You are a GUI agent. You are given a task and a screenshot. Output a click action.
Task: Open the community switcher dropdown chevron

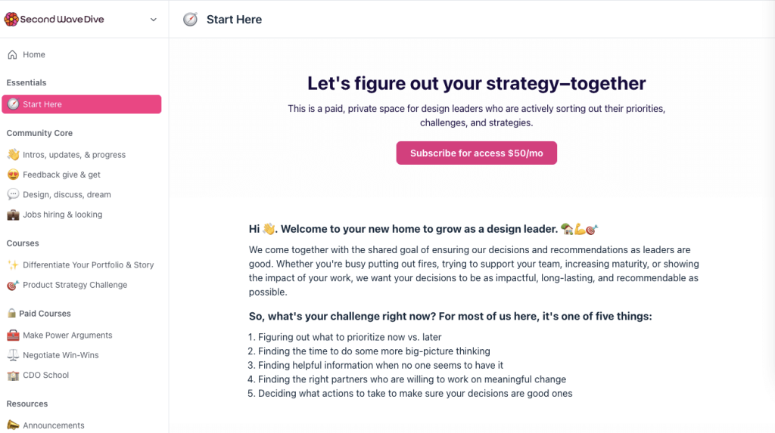point(154,20)
